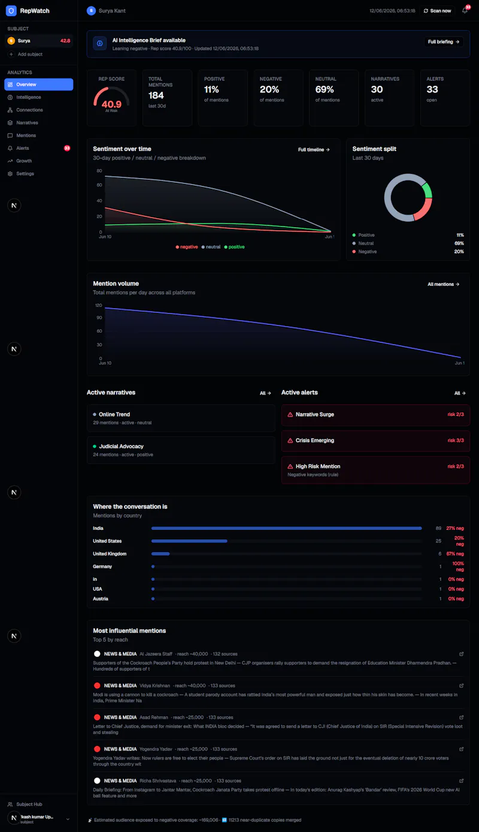479x832 pixels.
Task: Click the Narratives 30 active card
Action: click(x=389, y=98)
